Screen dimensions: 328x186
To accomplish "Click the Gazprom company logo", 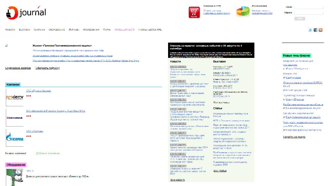I will click(15, 138).
